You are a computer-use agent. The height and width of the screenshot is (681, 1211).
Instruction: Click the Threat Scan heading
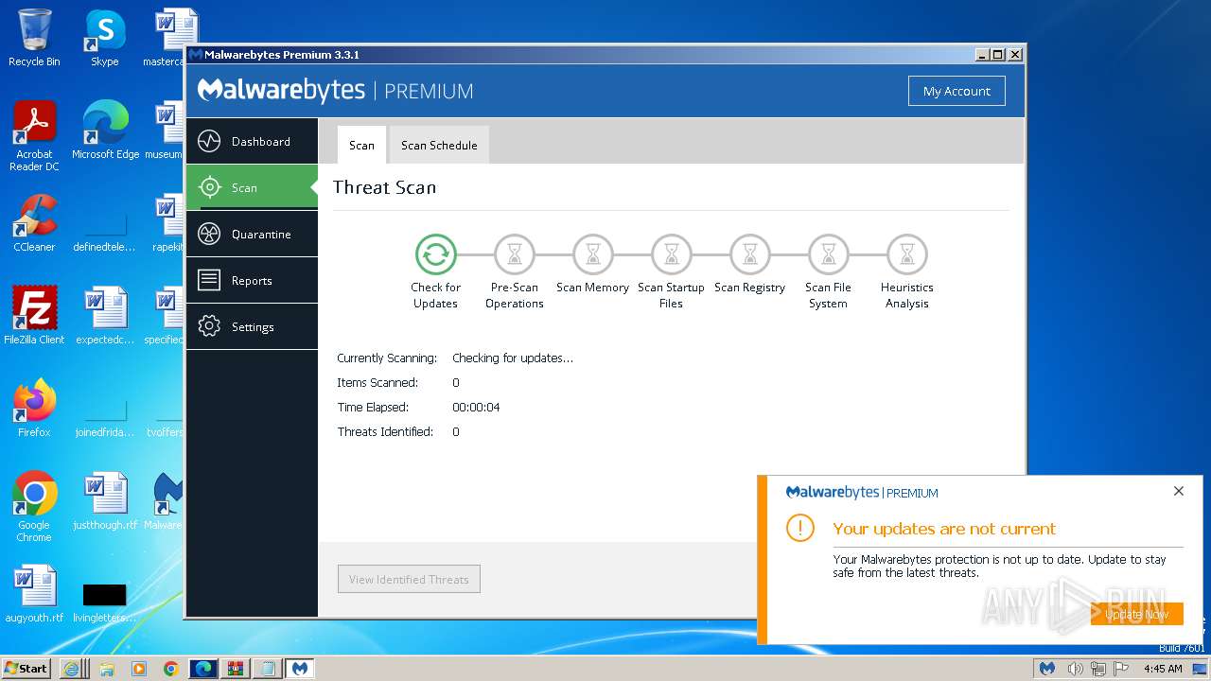tap(384, 187)
